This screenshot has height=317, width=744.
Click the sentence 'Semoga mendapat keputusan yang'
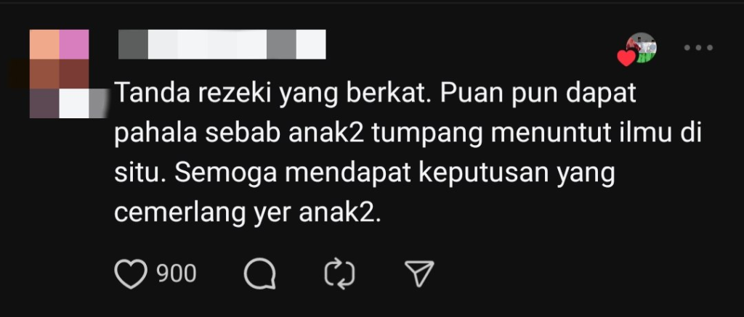(x=395, y=174)
